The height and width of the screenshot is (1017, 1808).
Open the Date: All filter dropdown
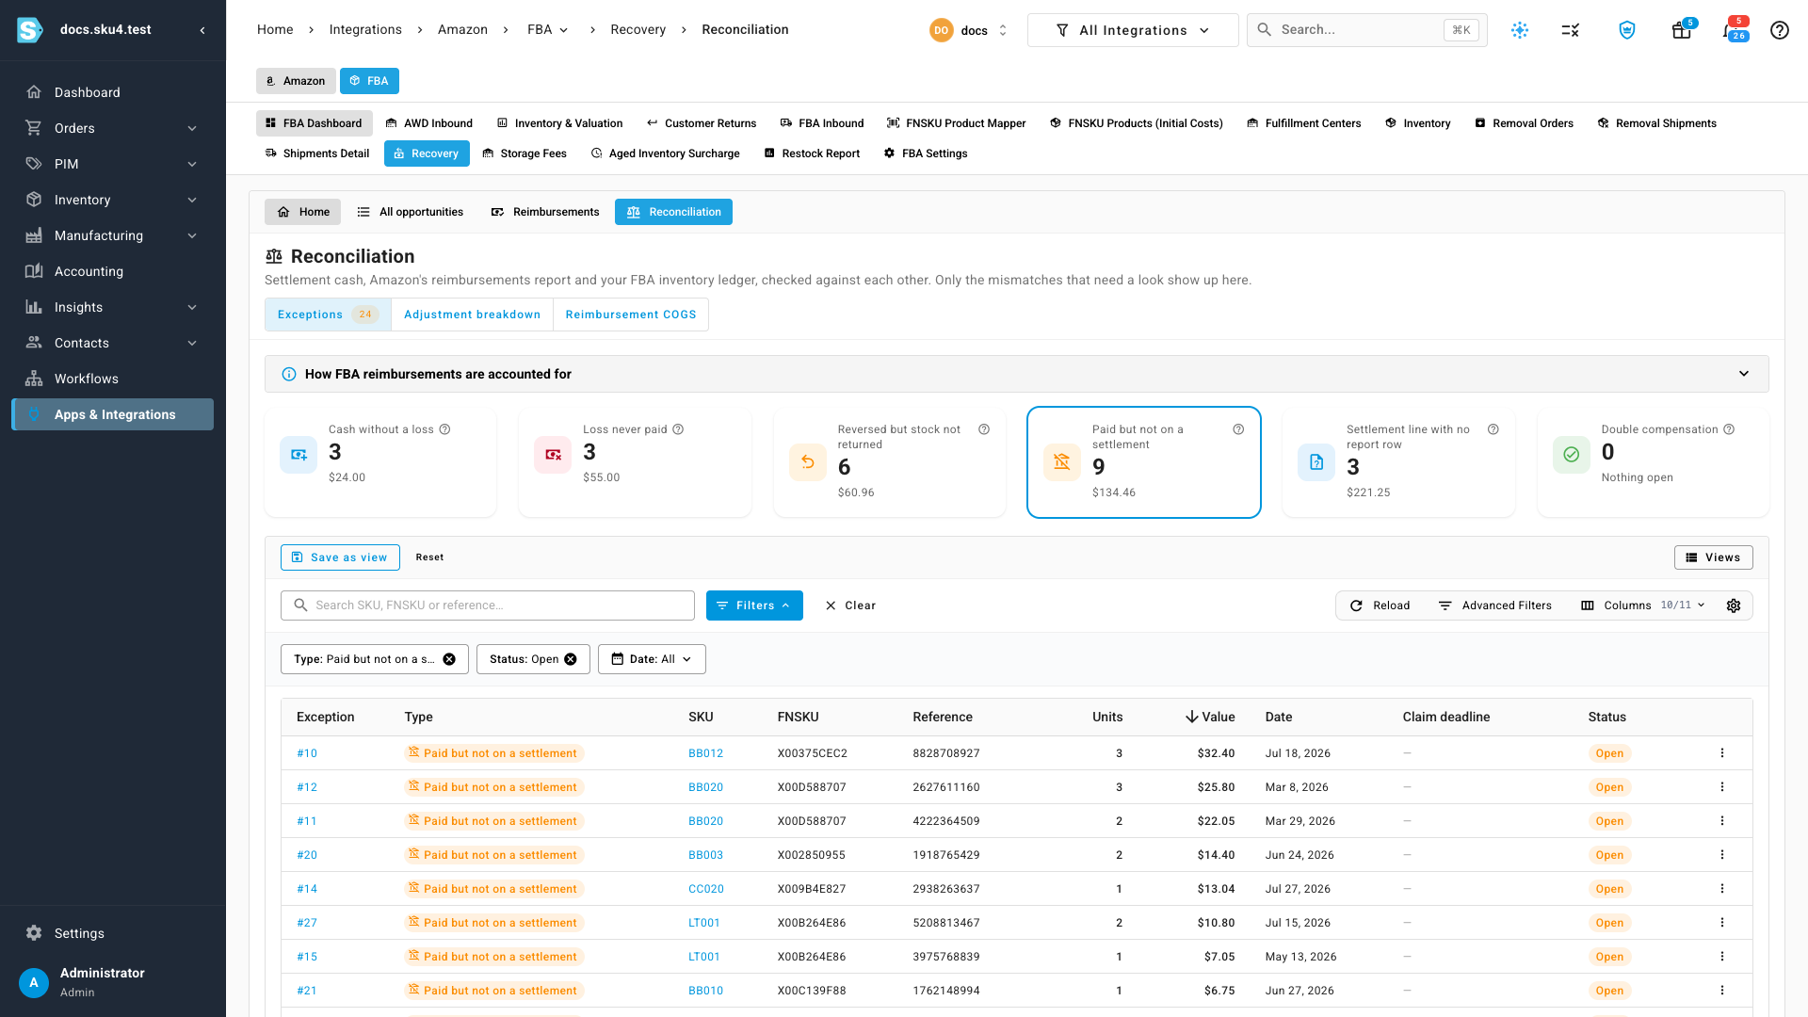(x=652, y=659)
